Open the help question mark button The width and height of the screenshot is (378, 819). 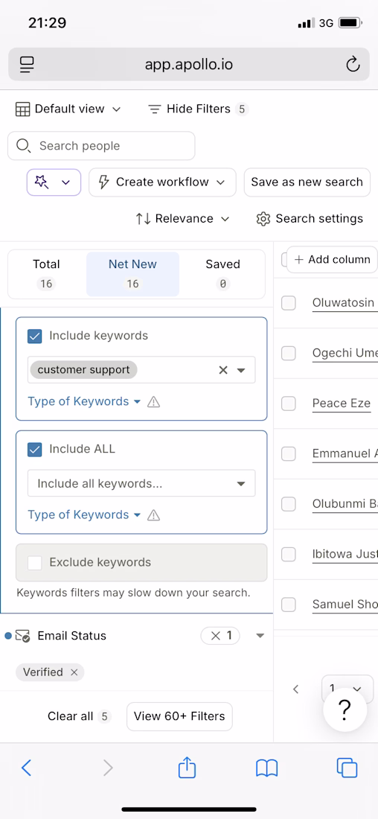coord(345,710)
